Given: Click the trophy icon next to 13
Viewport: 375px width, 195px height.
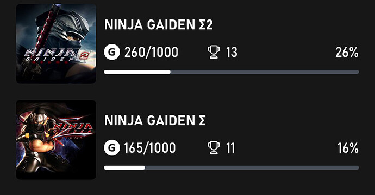Looking at the screenshot, I should pyautogui.click(x=214, y=52).
